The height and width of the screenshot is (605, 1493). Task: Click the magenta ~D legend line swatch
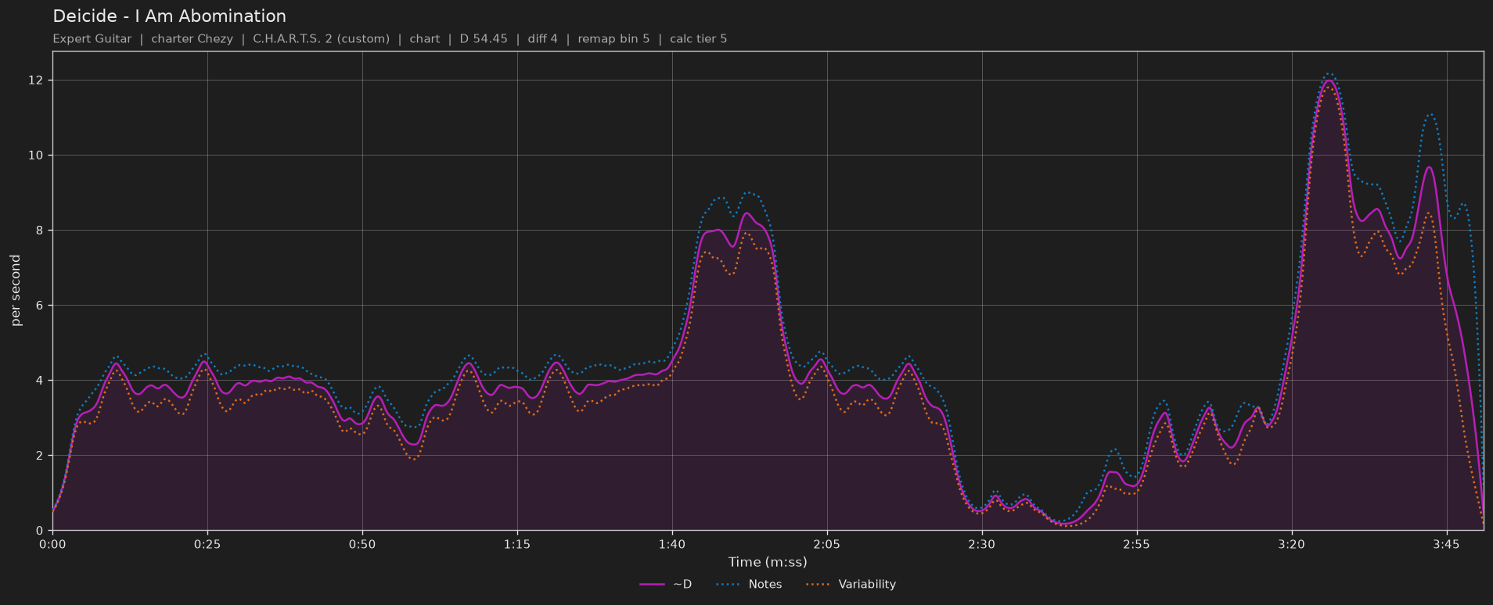(x=652, y=585)
